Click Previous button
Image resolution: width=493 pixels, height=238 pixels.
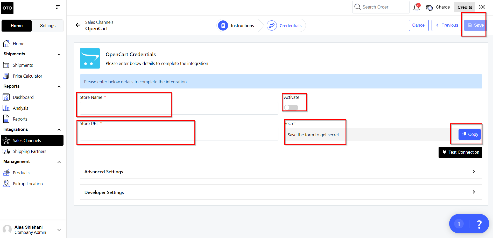click(447, 25)
